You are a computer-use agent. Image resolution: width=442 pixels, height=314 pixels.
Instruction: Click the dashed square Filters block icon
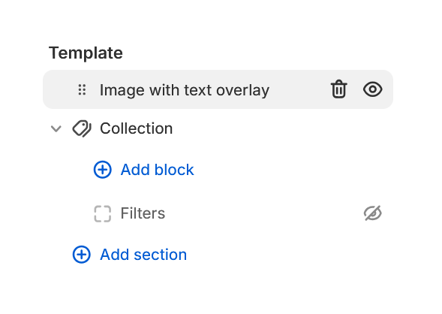pyautogui.click(x=103, y=213)
